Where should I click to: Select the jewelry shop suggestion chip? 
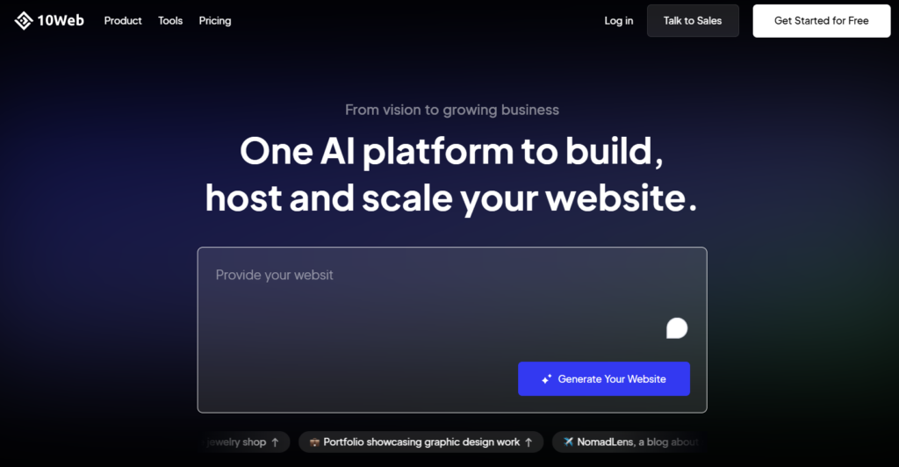(246, 442)
